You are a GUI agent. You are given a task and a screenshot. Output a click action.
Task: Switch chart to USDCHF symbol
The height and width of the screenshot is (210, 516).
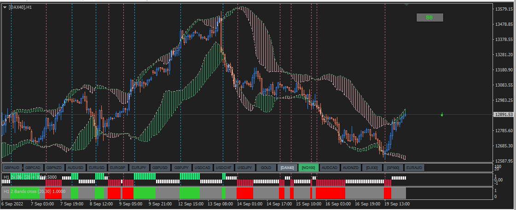pos(224,168)
